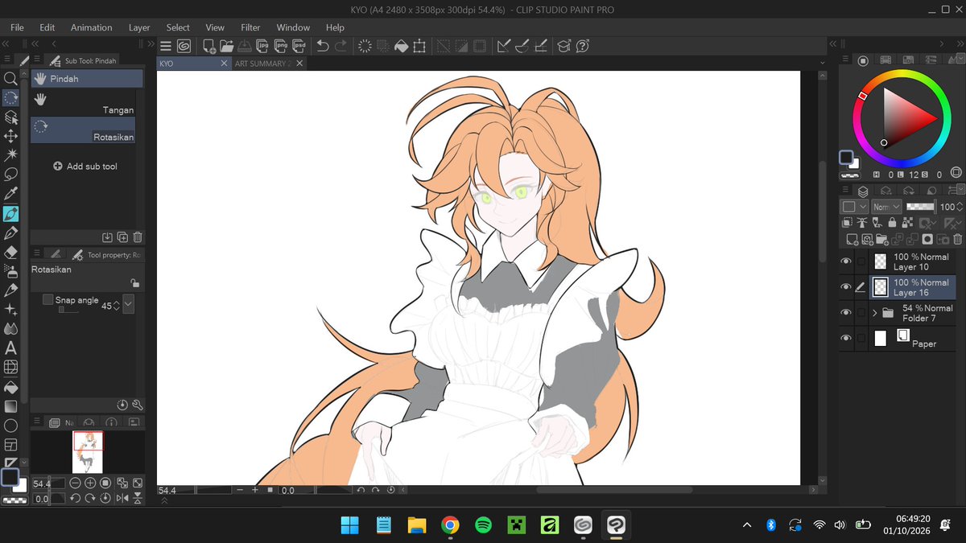966x543 pixels.
Task: Click the trash icon in Sub Tool panel
Action: point(138,237)
